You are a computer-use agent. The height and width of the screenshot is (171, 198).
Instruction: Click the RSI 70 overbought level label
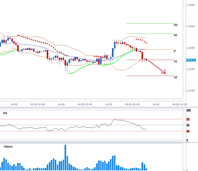tap(188, 119)
